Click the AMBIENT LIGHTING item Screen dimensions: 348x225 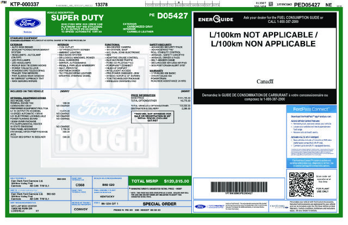tap(69, 52)
